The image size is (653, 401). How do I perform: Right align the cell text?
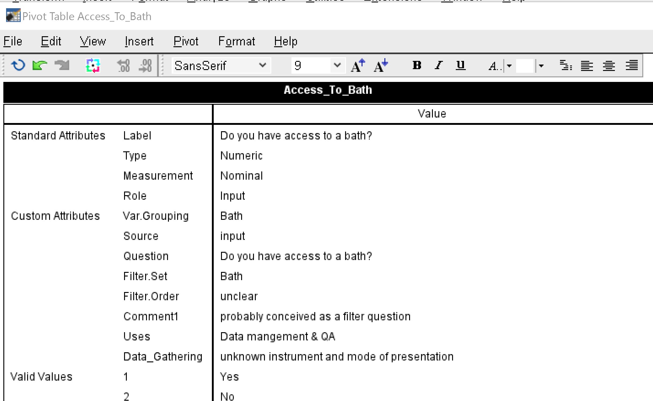[631, 65]
